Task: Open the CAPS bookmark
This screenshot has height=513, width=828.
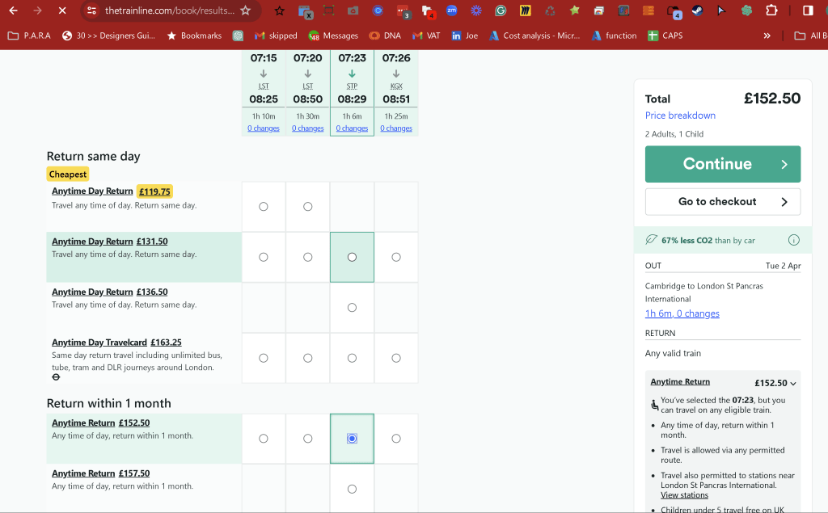Action: pos(665,36)
